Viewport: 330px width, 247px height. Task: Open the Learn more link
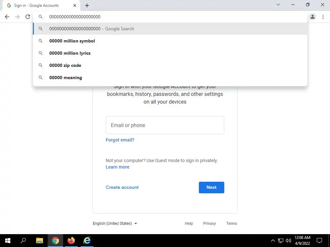pyautogui.click(x=117, y=167)
